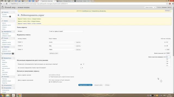Open the allow multiple answers dropdown showing Да
This screenshot has width=174, height=97.
click(x=82, y=64)
